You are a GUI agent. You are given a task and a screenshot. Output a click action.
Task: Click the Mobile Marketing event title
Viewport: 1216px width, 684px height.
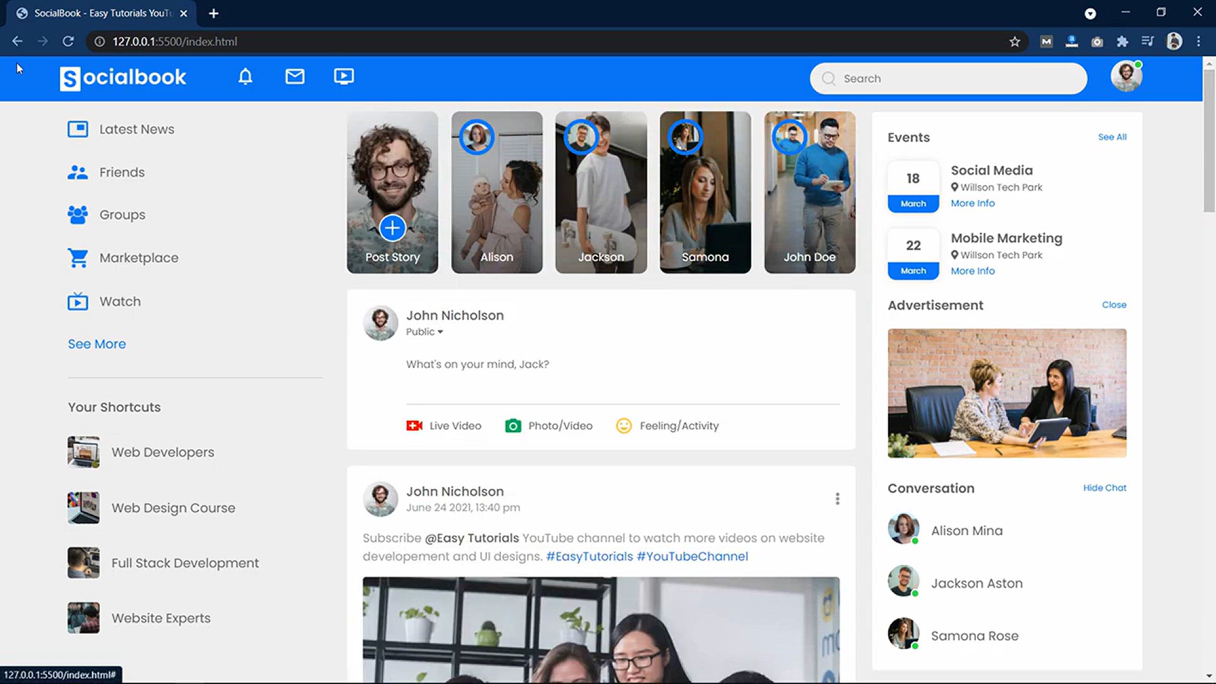pyautogui.click(x=1006, y=238)
